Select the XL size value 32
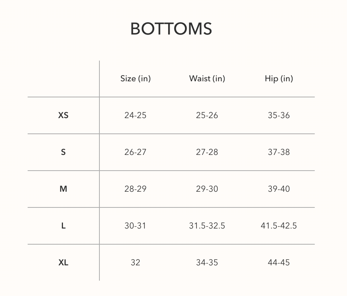The height and width of the screenshot is (296, 347). click(x=135, y=262)
